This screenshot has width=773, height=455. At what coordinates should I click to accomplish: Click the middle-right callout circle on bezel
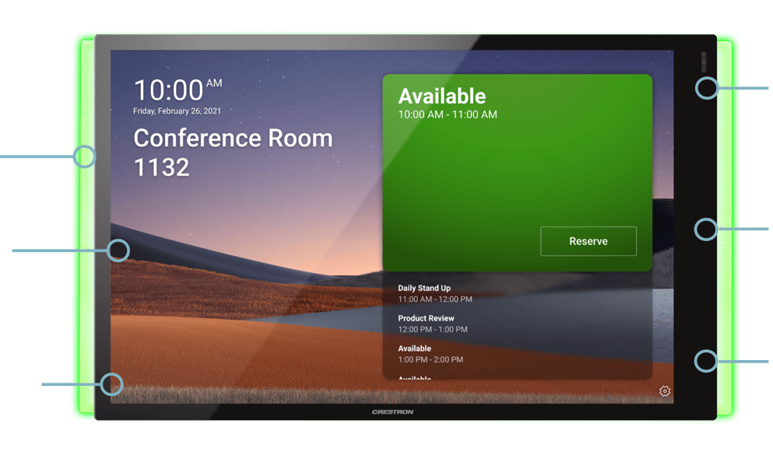point(706,229)
